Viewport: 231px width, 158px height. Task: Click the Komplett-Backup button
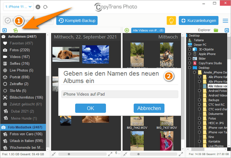pyautogui.click(x=77, y=20)
